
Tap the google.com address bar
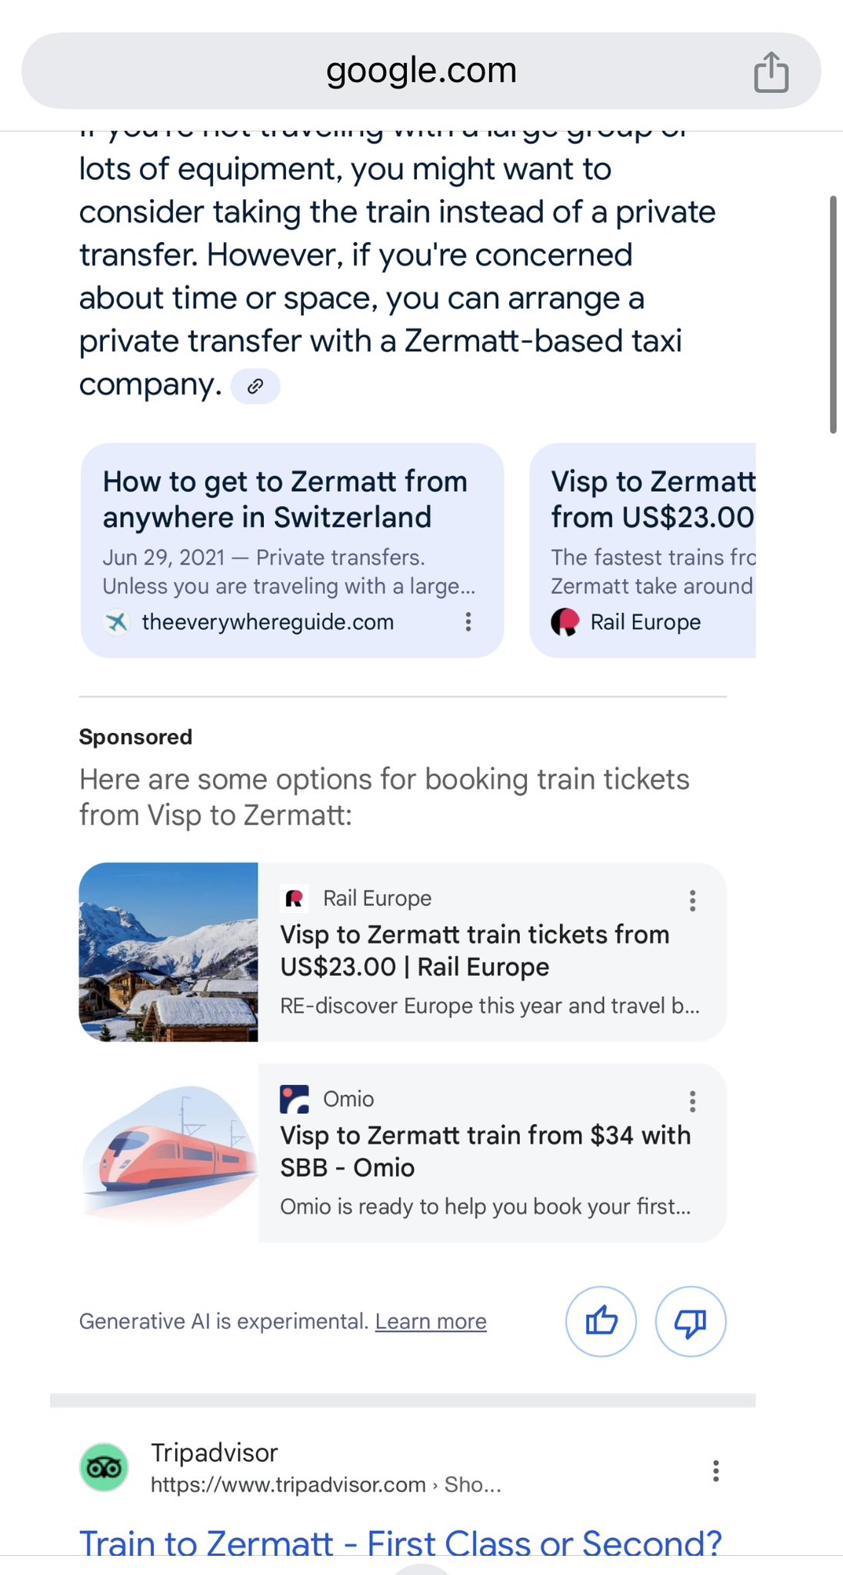(421, 71)
